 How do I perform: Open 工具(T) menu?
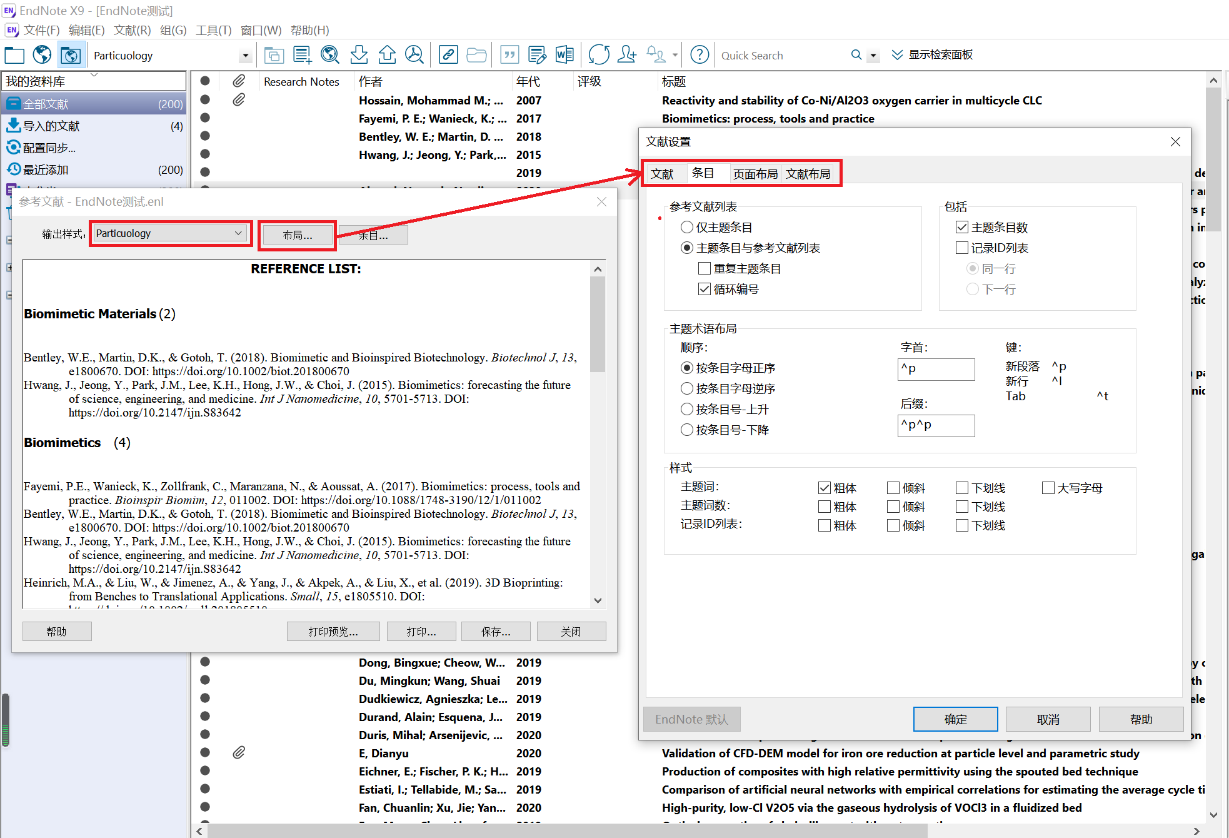click(x=213, y=30)
